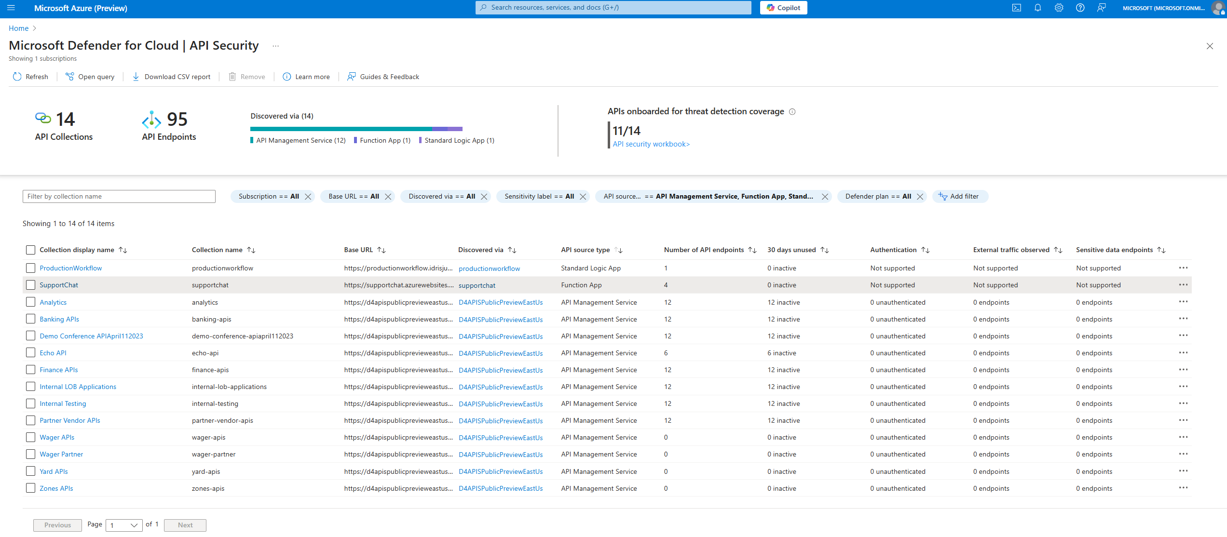Open Guides & Feedback

(x=383, y=76)
